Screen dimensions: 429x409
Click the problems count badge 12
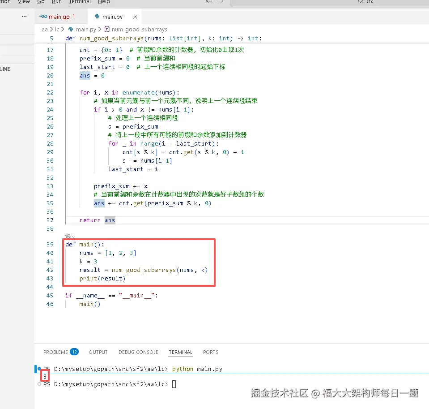point(74,352)
